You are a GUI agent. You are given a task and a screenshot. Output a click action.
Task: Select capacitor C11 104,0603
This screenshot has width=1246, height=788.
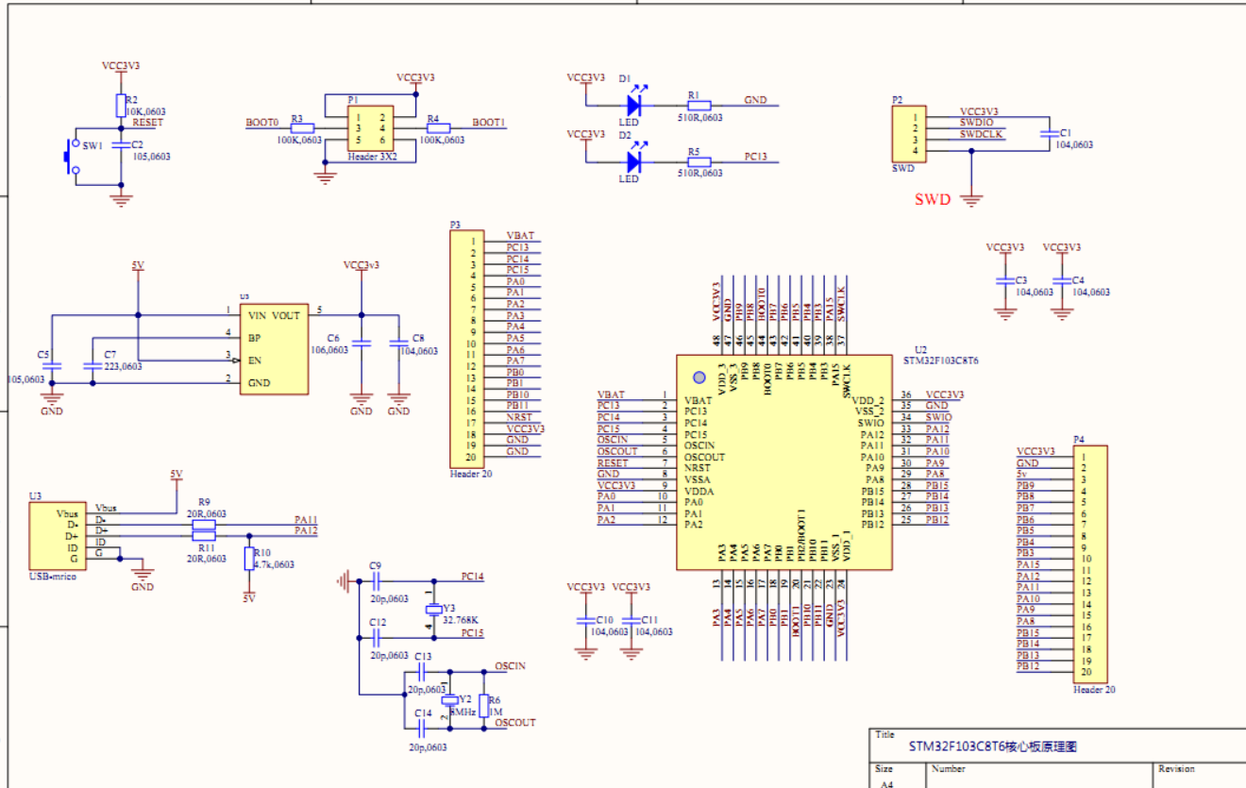[x=632, y=621]
